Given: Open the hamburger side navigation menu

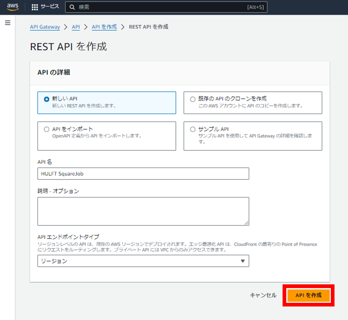Looking at the screenshot, I should tap(8, 23).
